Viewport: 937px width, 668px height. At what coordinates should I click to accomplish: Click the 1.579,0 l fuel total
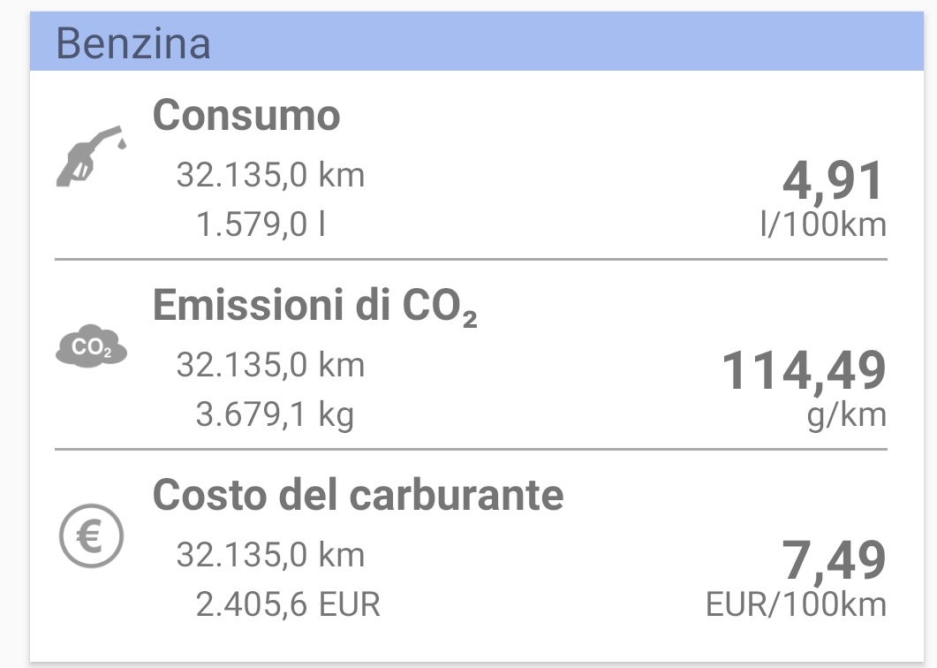261,224
